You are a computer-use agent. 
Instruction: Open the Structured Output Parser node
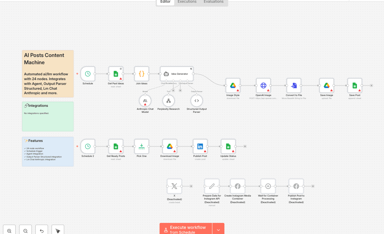(196, 101)
